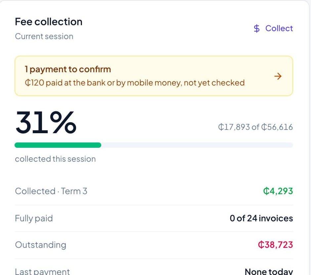Click the green fee collection progress bar

(58, 145)
